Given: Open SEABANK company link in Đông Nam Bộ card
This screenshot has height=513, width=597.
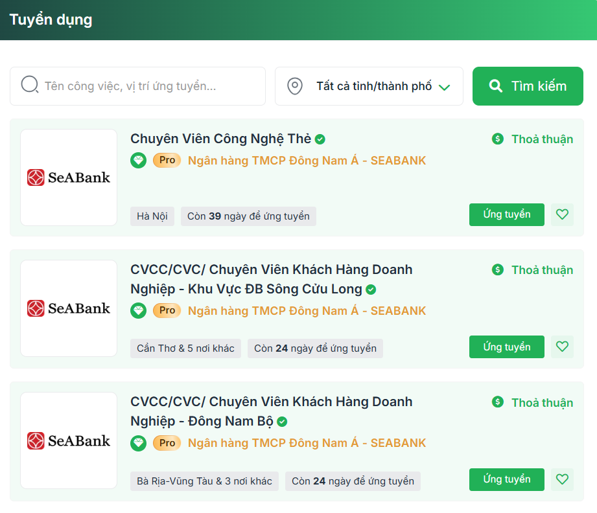Looking at the screenshot, I should [307, 443].
